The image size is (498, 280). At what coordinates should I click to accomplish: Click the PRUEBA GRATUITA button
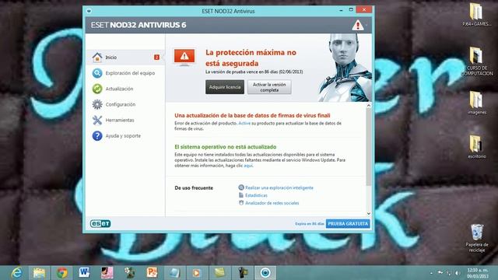click(348, 224)
